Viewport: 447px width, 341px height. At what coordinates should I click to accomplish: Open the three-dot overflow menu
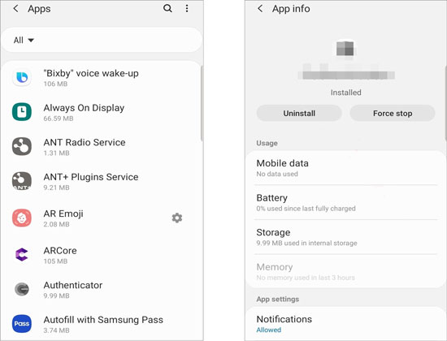point(187,9)
